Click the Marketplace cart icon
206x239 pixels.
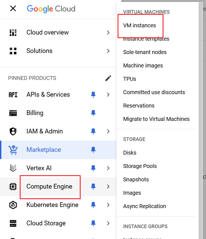coord(13,150)
